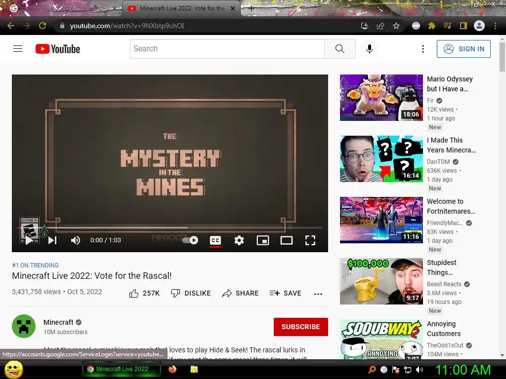Click the DISLIKE button
Screen dimensions: 506x379
tap(191, 293)
